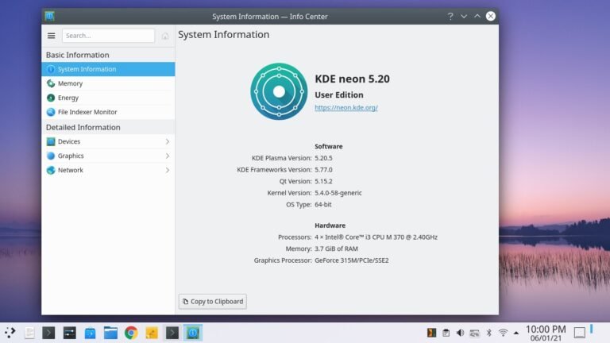The width and height of the screenshot is (610, 343).
Task: Open the Memory module
Action: [x=108, y=83]
